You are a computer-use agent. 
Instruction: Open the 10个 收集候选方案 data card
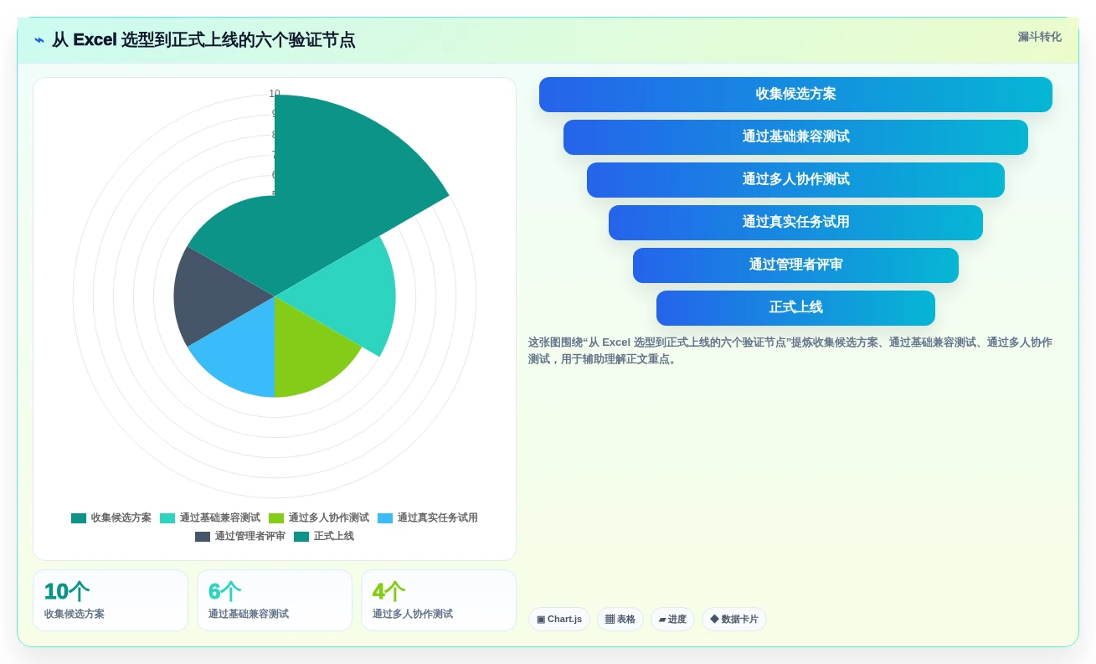pyautogui.click(x=111, y=600)
